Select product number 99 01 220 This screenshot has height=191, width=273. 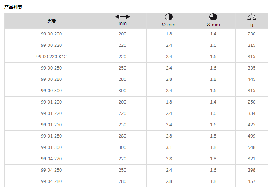coord(51,113)
